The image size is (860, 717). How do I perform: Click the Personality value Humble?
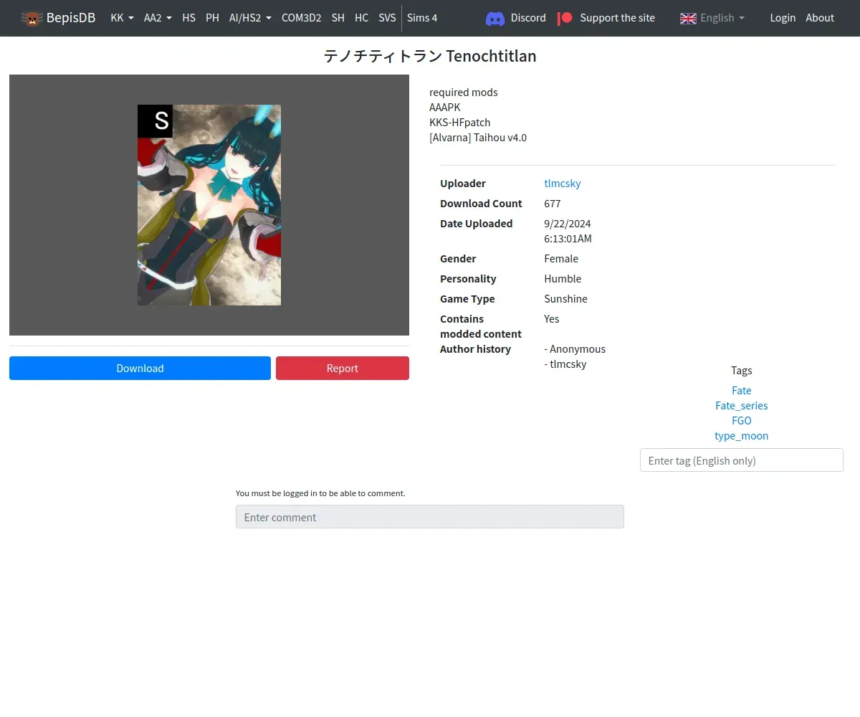(x=563, y=279)
